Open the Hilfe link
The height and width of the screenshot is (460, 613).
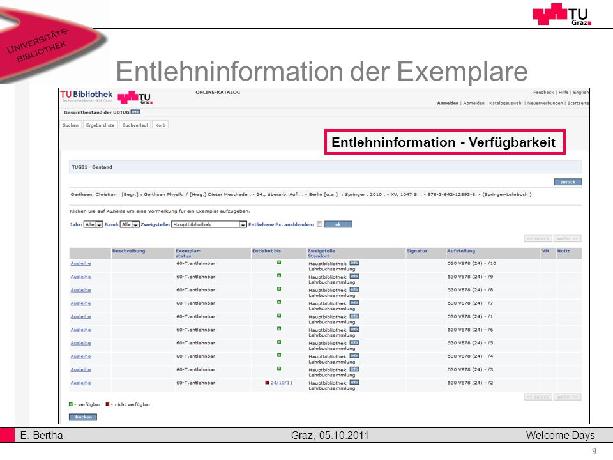click(x=563, y=92)
